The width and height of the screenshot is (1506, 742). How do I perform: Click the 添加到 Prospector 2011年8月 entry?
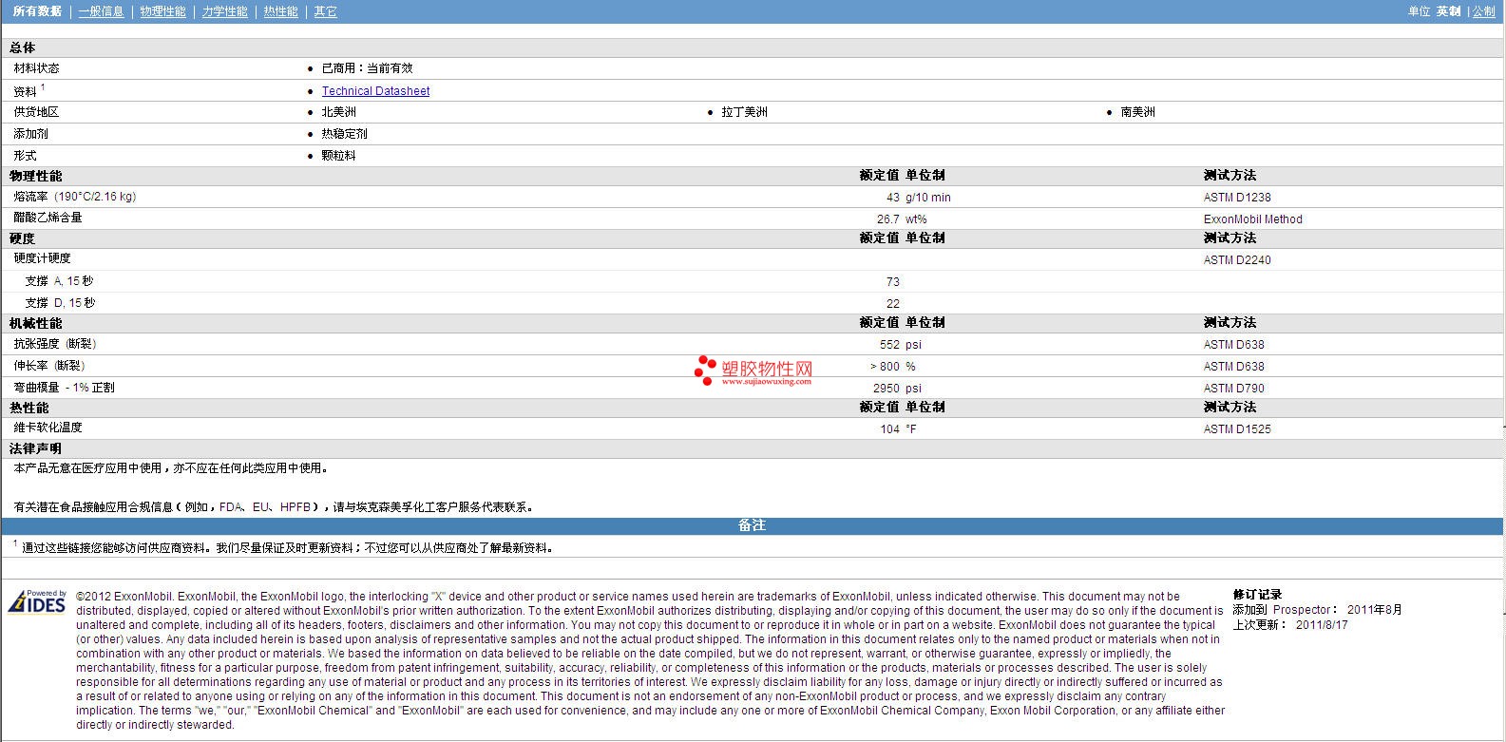click(x=1318, y=610)
